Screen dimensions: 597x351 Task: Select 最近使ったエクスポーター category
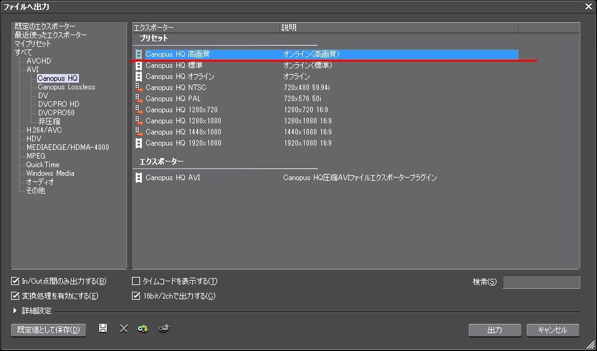[x=50, y=35]
